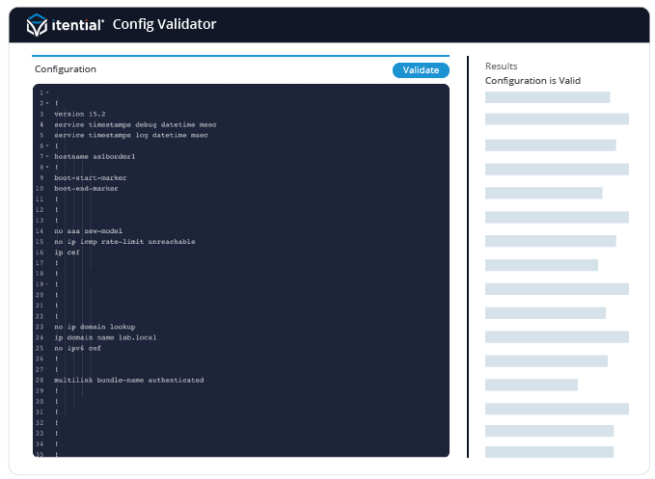Click the 'no ipv6 cef' line
655x479 pixels.
click(x=78, y=348)
